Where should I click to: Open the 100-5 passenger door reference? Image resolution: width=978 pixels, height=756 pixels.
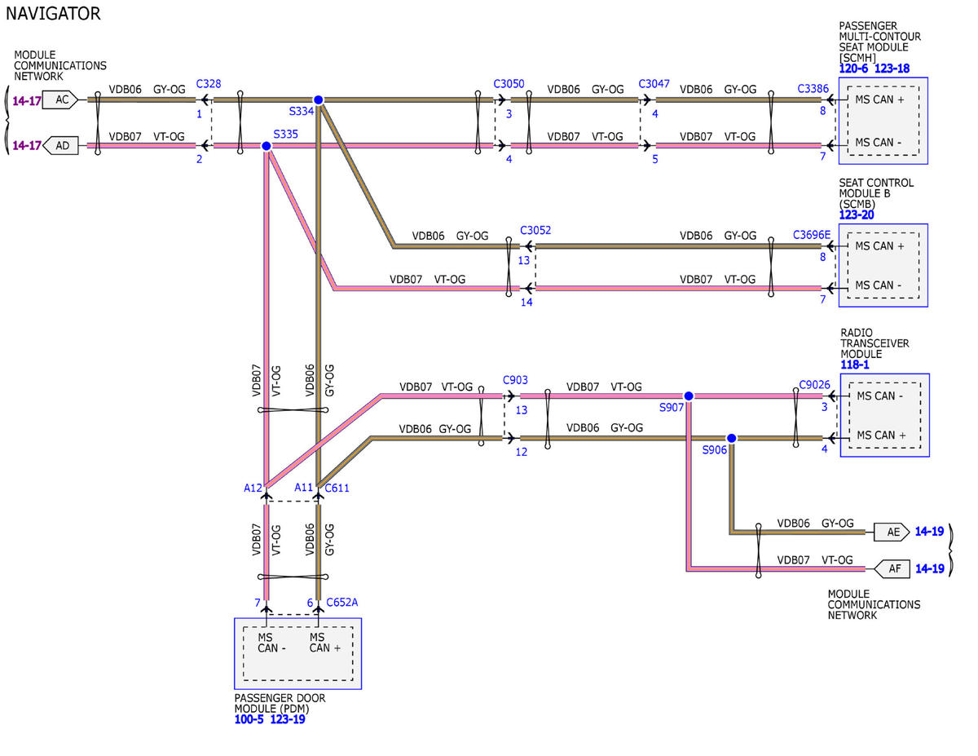tap(249, 719)
